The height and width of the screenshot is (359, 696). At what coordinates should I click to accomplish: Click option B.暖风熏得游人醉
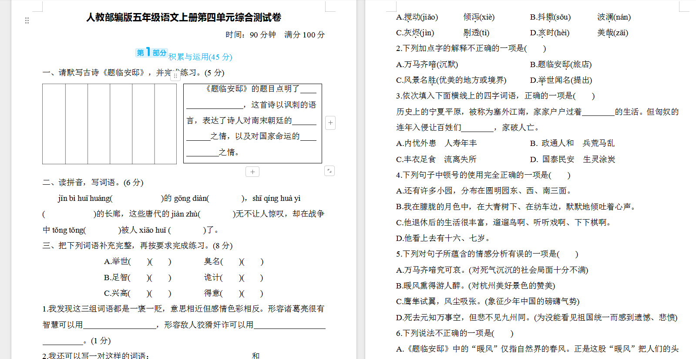(476, 286)
